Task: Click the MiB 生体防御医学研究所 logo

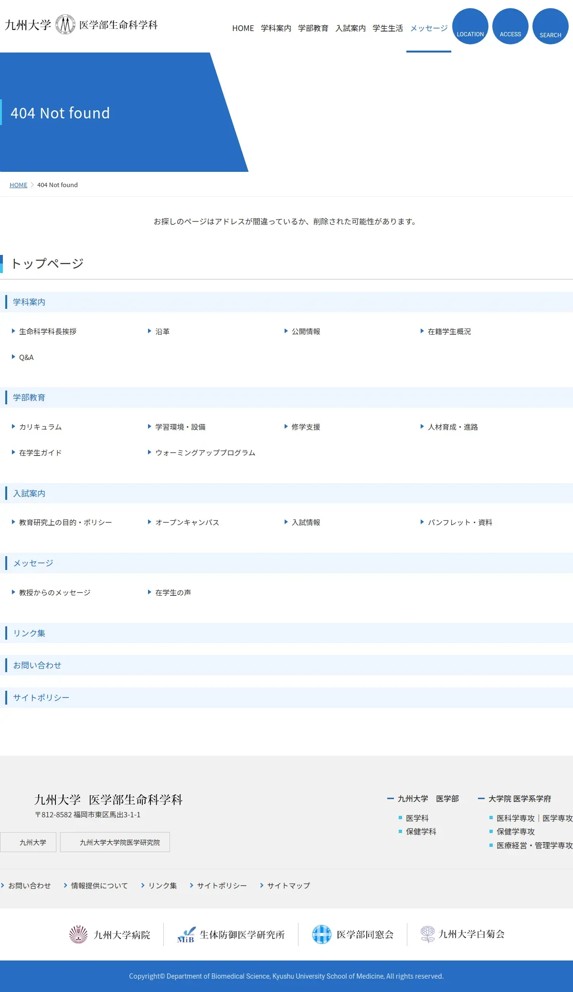Action: [231, 934]
